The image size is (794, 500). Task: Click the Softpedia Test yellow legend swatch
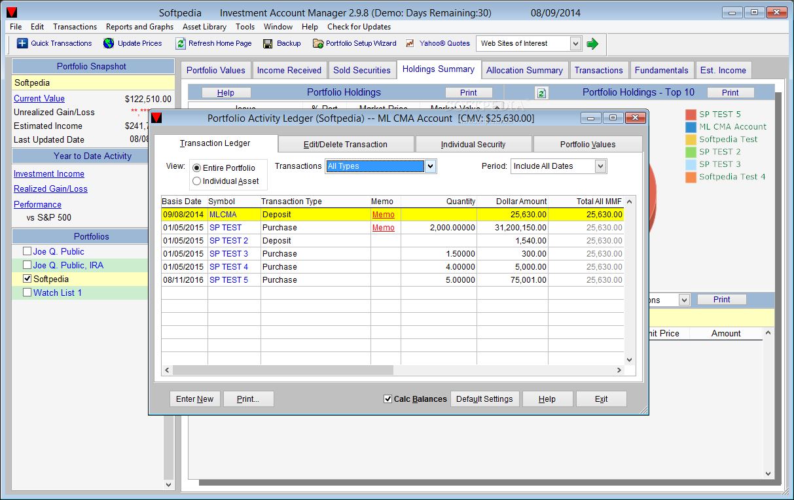(x=691, y=139)
